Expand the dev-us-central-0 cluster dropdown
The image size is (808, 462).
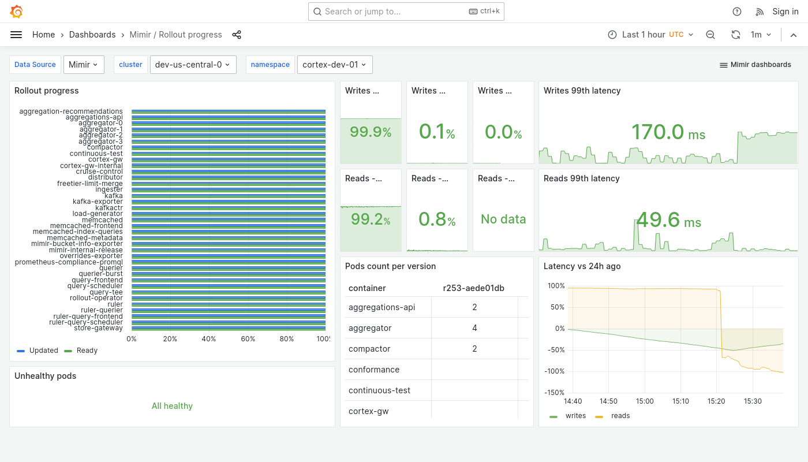193,65
